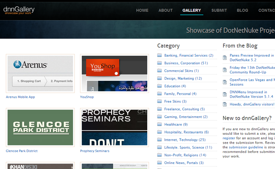Click folder icon beside Hospitality, Restaurants
This screenshot has height=169, width=275.
pyautogui.click(x=159, y=132)
